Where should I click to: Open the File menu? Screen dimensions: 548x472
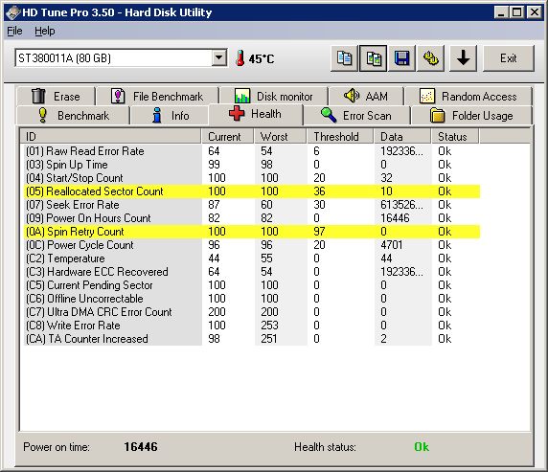[14, 31]
